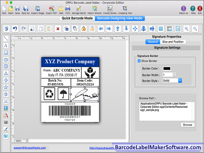Adjust Border Width with the stepper arrows

click(174, 74)
